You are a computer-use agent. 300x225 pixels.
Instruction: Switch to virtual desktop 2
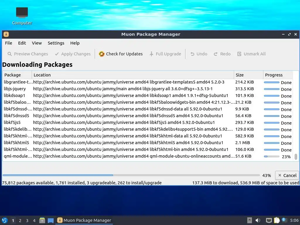tap(20, 221)
